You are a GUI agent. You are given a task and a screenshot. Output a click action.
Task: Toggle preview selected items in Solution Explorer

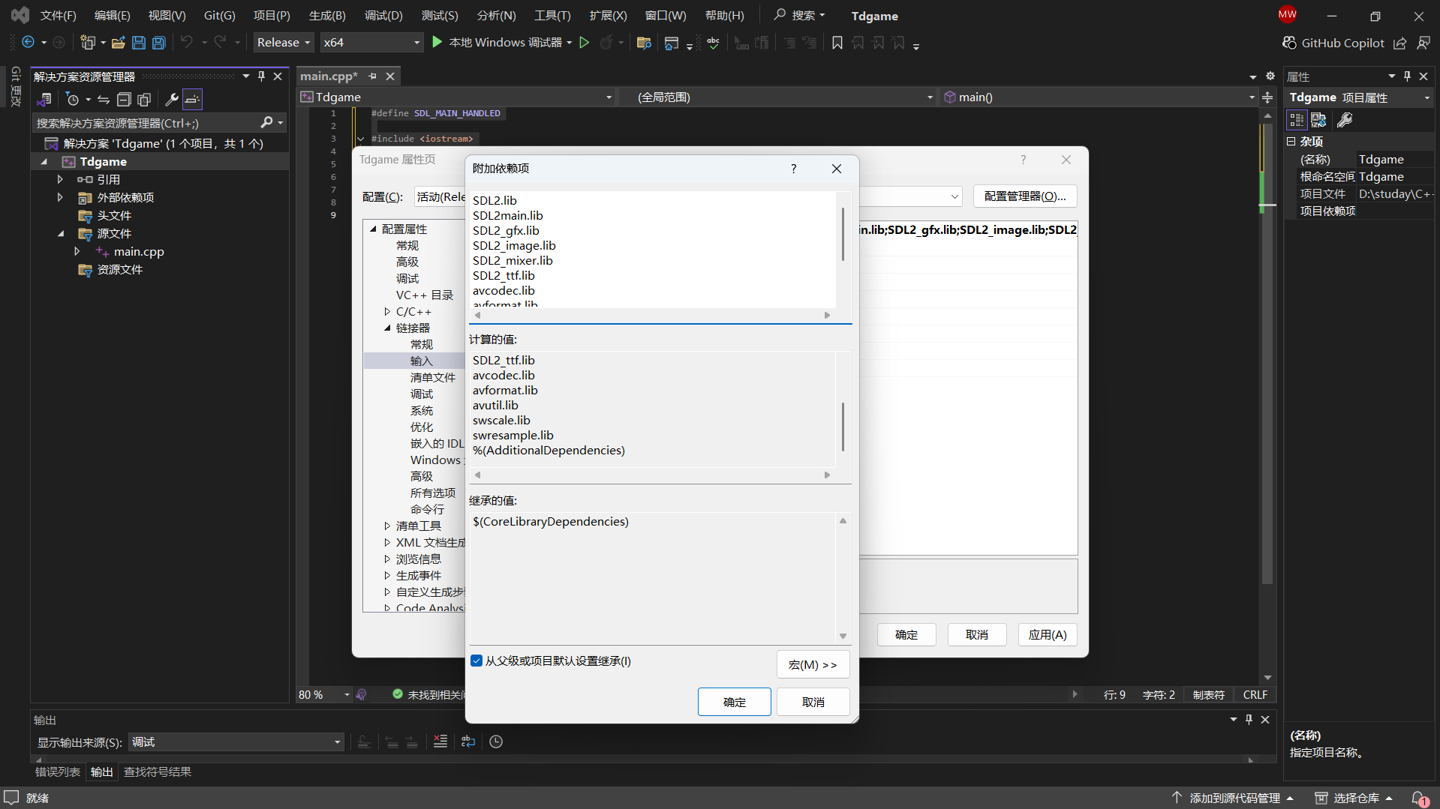click(x=193, y=99)
